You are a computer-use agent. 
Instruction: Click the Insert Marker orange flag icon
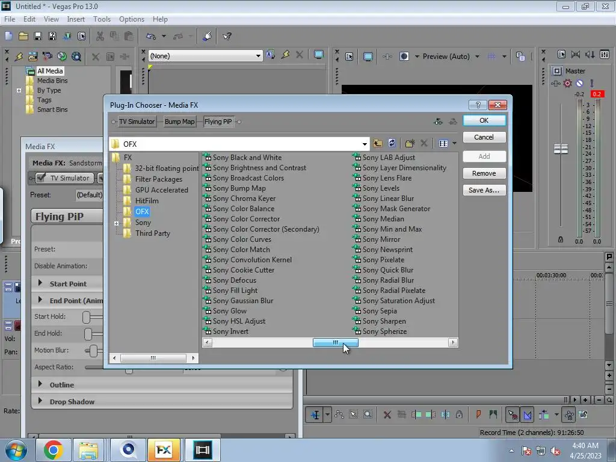point(478,414)
